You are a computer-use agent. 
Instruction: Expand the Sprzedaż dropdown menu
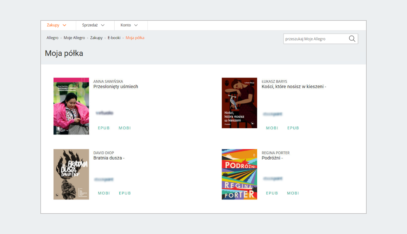93,25
